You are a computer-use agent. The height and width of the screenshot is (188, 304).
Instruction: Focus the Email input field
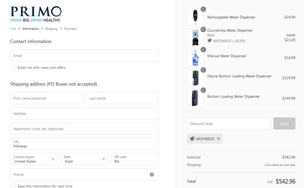(85, 55)
